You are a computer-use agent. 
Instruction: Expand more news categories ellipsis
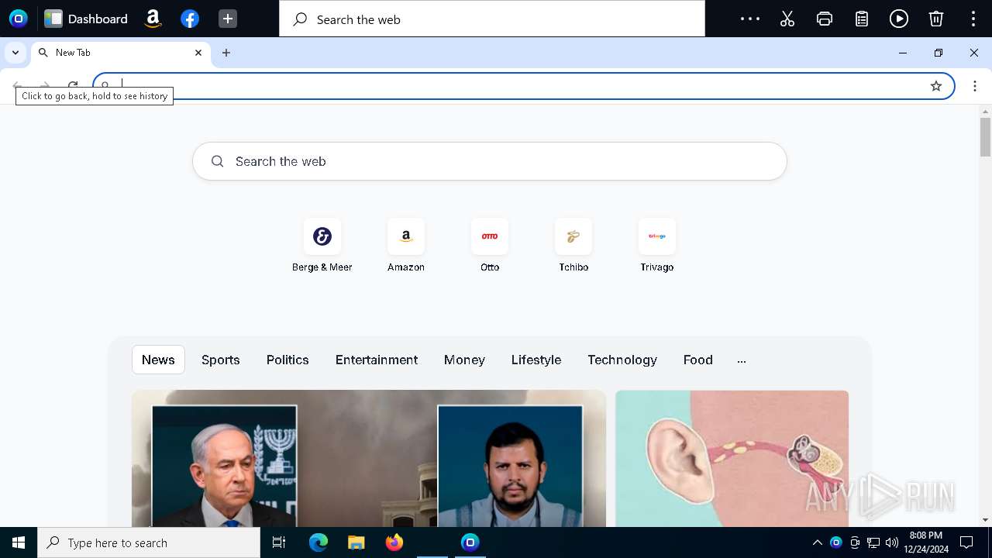pyautogui.click(x=742, y=360)
